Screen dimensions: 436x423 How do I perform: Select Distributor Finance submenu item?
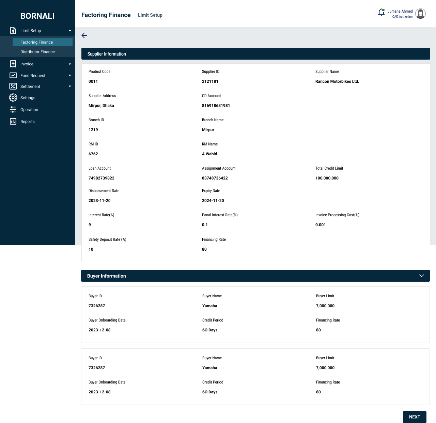pyautogui.click(x=37, y=52)
